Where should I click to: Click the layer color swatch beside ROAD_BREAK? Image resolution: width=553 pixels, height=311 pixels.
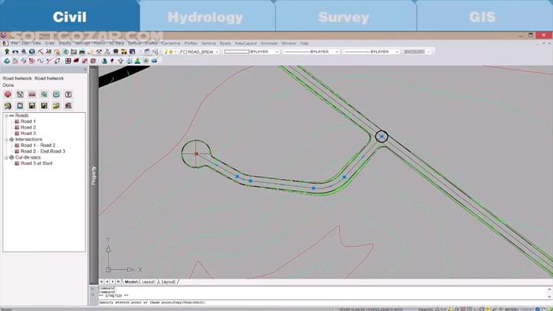[185, 52]
